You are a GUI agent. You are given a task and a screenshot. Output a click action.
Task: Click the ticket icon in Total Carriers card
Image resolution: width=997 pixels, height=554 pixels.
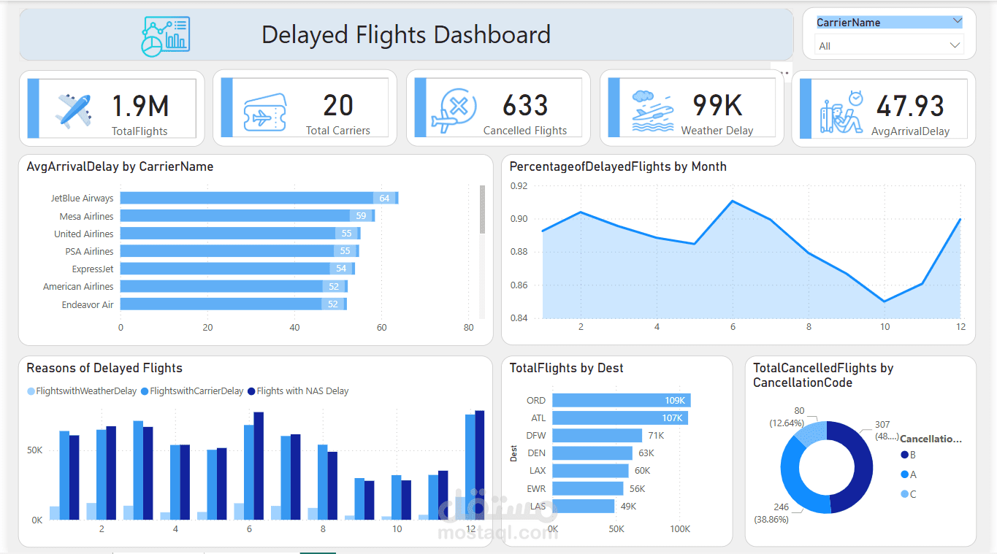click(x=265, y=113)
